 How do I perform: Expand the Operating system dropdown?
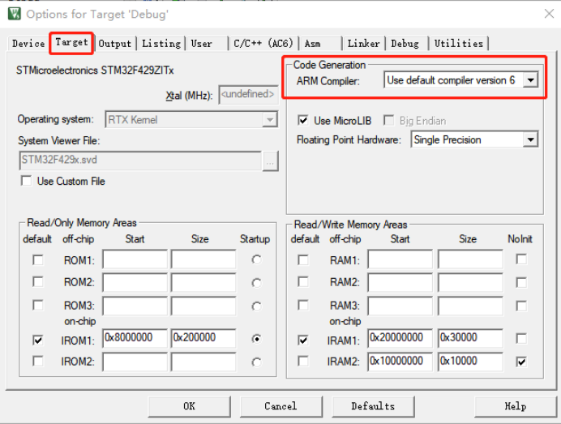[270, 120]
